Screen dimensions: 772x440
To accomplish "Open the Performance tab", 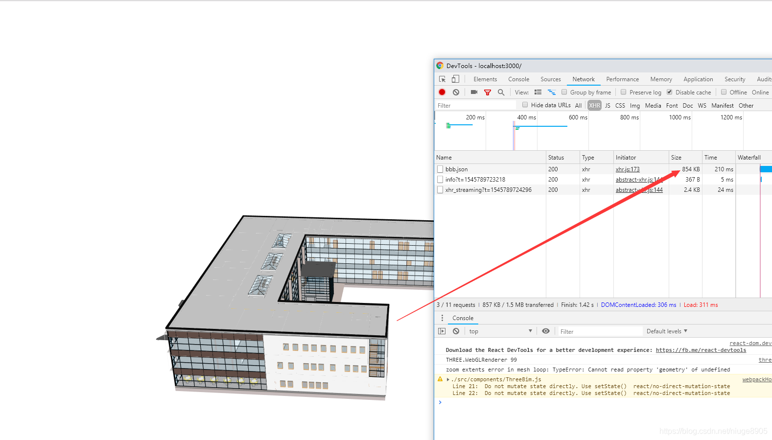I will point(622,79).
